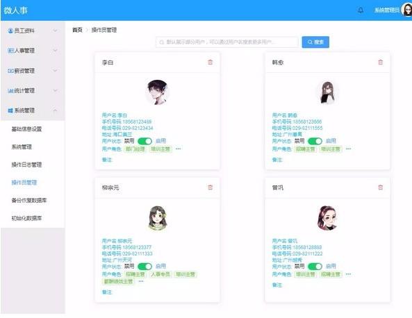
Task: Click the 统计管理 chart icon in sidebar
Action: point(10,90)
